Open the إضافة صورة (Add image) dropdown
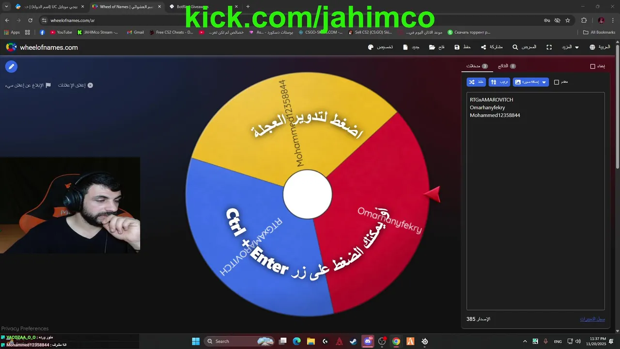620x349 pixels. coord(531,82)
